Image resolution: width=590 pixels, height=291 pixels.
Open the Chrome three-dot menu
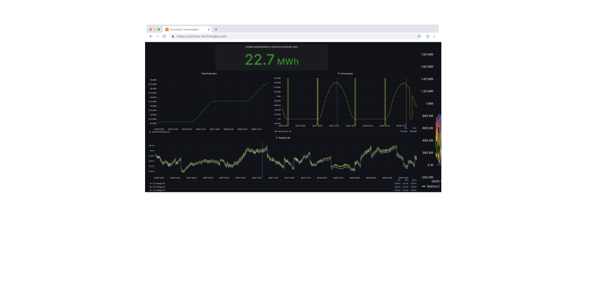[434, 37]
